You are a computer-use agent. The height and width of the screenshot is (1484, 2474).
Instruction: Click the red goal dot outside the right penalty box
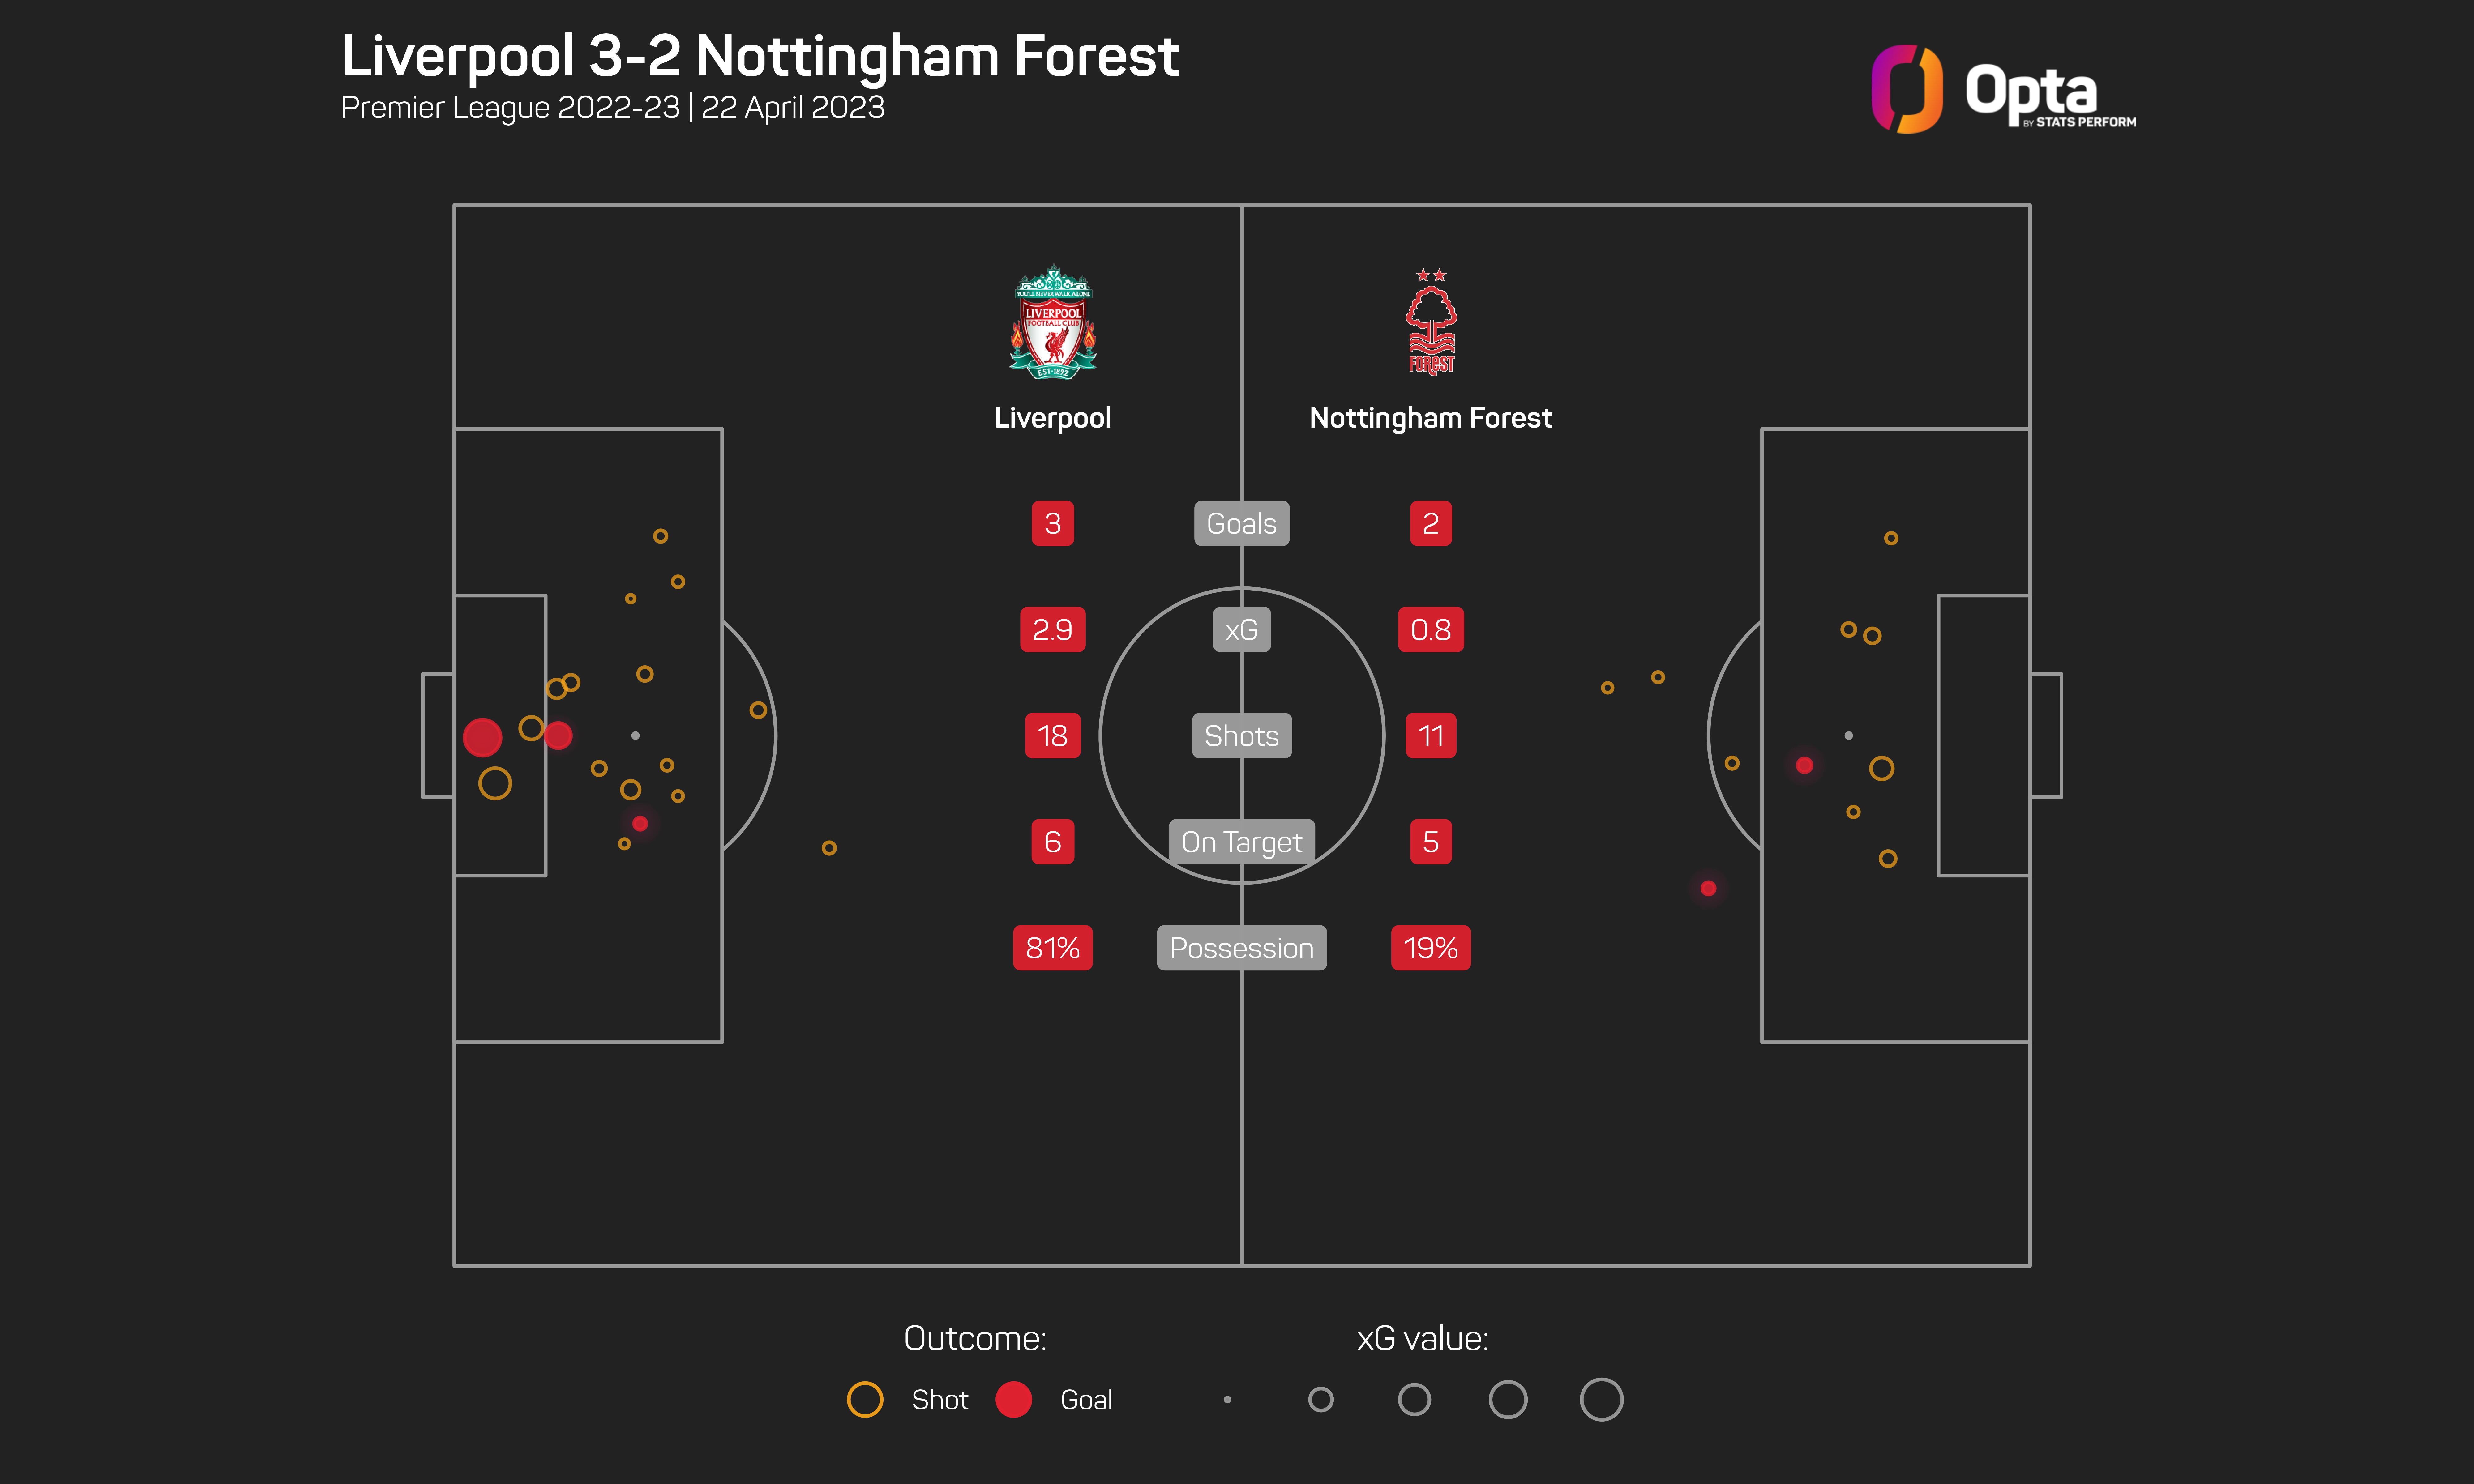[x=1708, y=888]
